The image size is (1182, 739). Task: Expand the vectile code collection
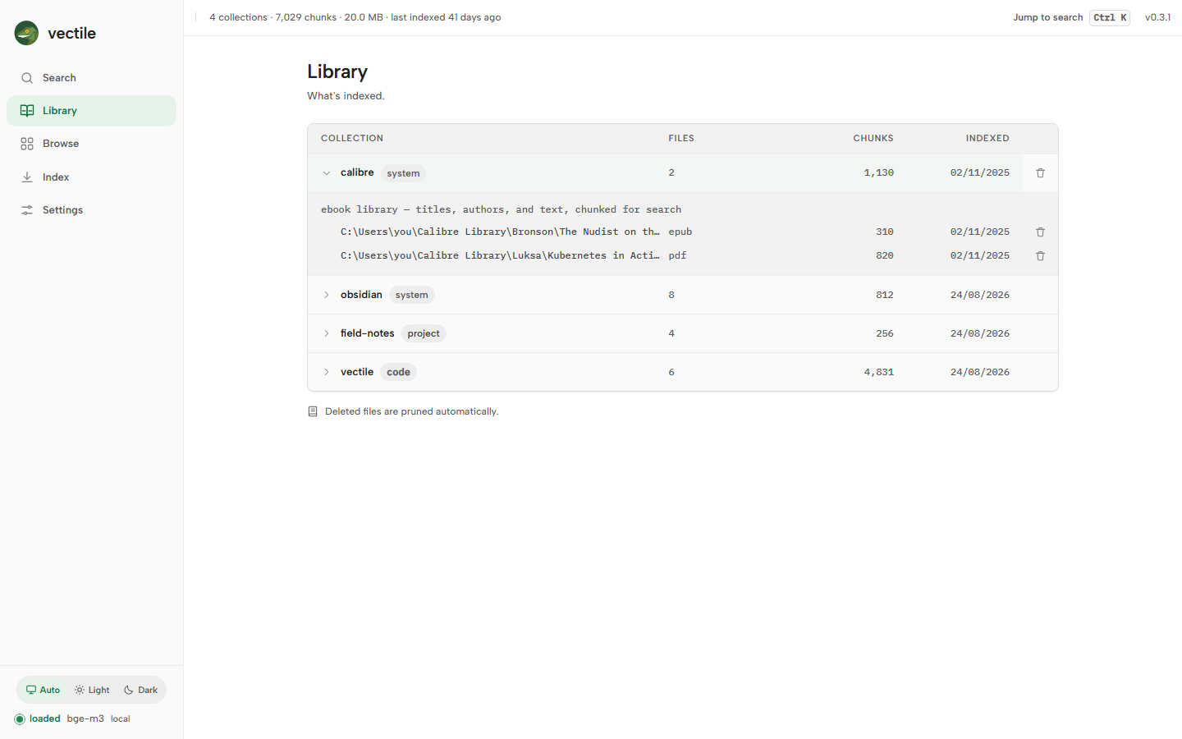click(x=327, y=372)
